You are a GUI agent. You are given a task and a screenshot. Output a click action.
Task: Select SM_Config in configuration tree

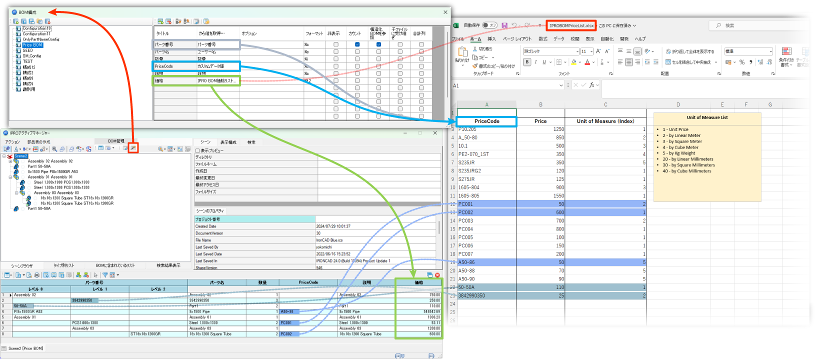click(31, 56)
